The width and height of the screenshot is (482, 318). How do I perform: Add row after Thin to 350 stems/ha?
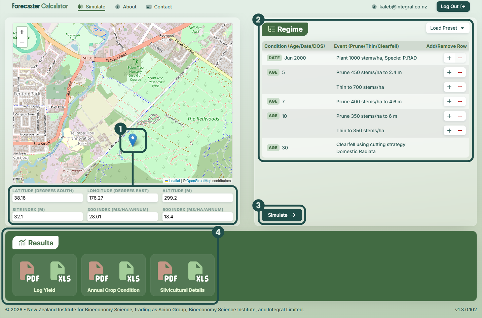tap(449, 131)
